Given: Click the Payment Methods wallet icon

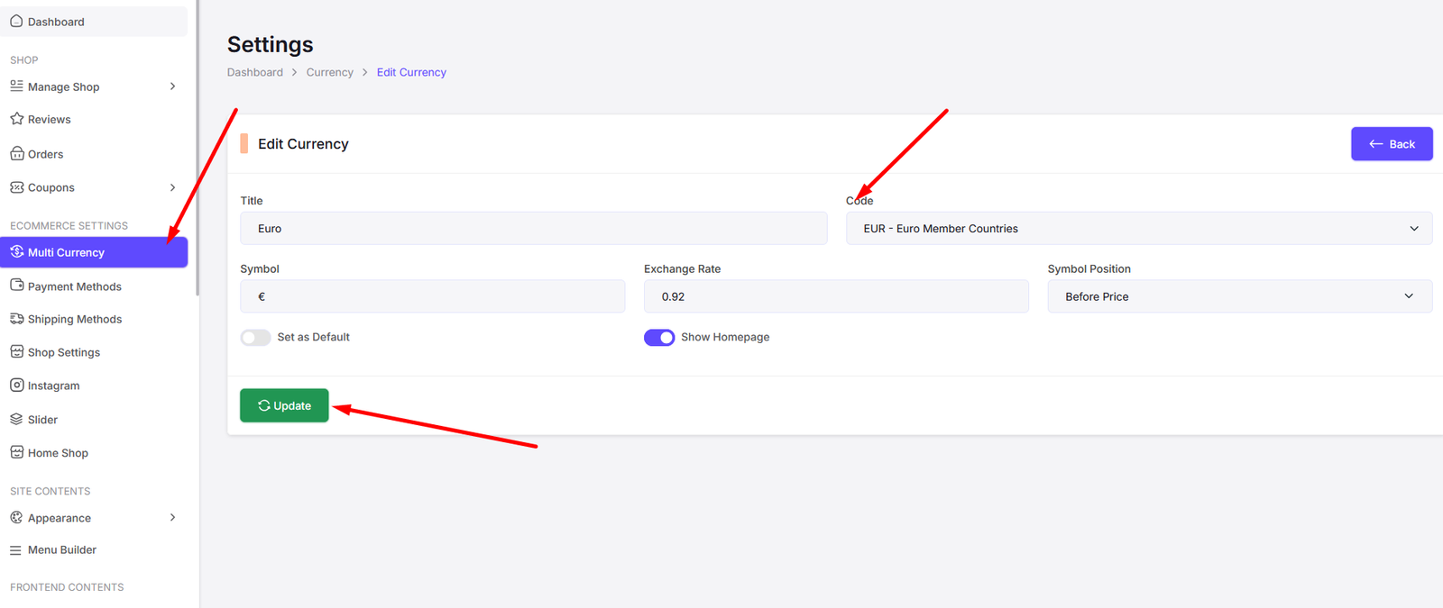Looking at the screenshot, I should [16, 286].
